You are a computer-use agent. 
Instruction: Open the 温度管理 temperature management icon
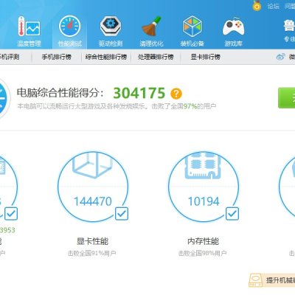(x=29, y=31)
